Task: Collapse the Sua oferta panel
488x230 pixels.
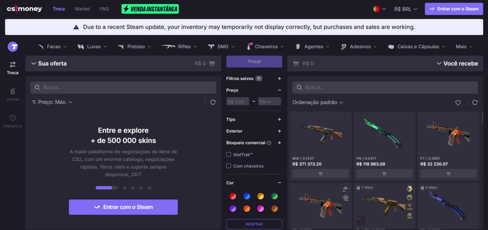Action: pyautogui.click(x=34, y=64)
